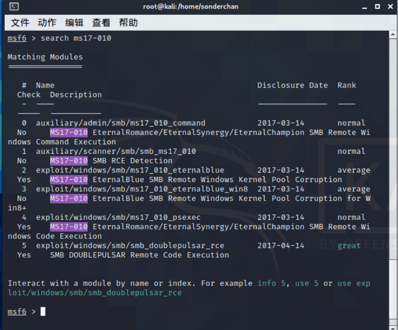Maximize the terminal window
This screenshot has width=398, height=330.
coord(377,7)
